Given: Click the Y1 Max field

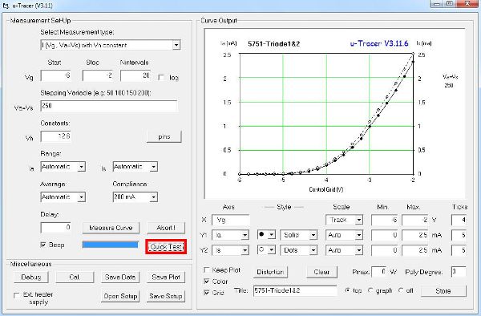Looking at the screenshot, I should [415, 235].
